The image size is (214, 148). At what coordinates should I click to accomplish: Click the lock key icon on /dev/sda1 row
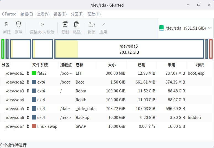pyautogui.click(x=28, y=73)
